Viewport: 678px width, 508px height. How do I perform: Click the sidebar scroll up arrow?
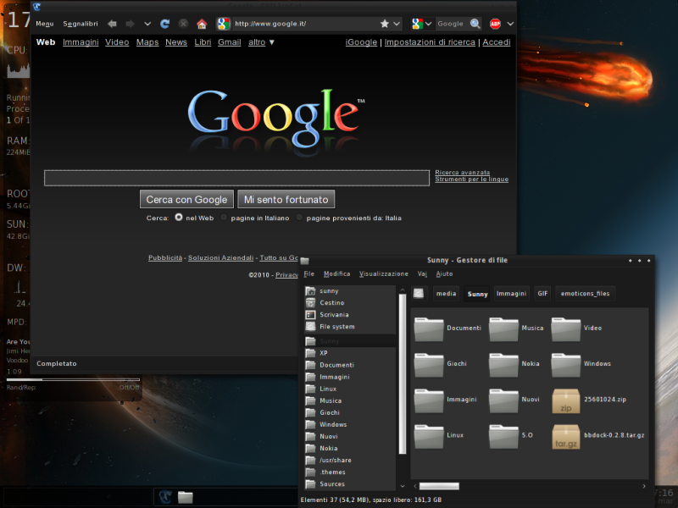coord(403,290)
